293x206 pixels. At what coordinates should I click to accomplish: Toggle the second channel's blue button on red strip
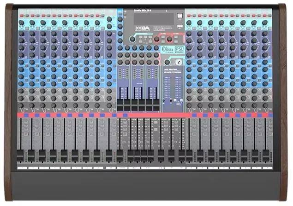[37, 115]
